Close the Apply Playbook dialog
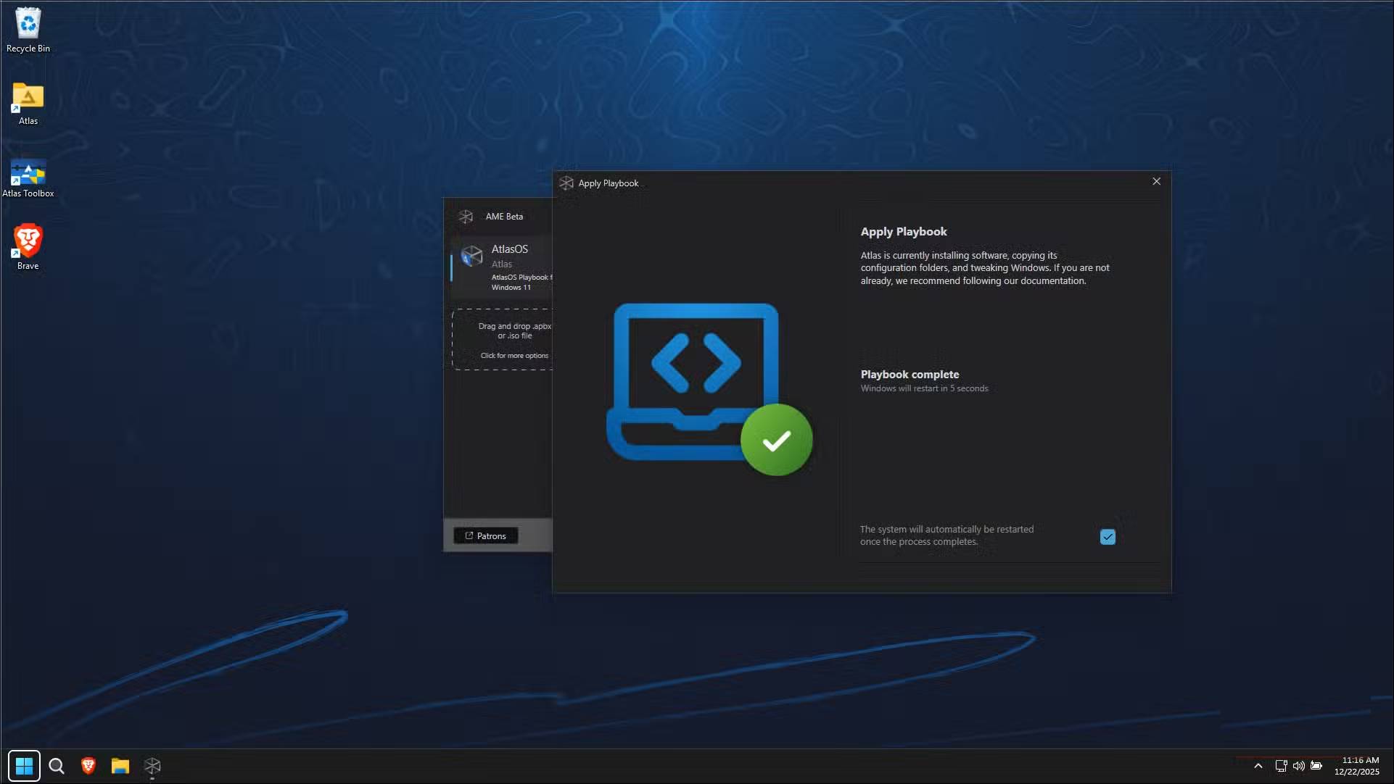The image size is (1394, 784). click(1157, 182)
